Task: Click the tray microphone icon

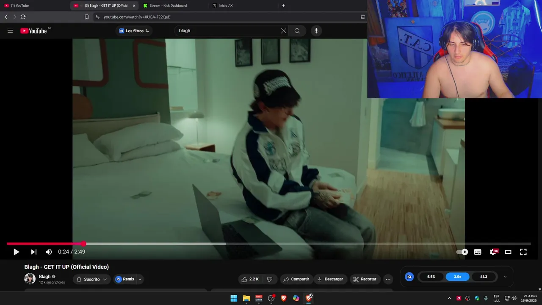Action: [486, 298]
